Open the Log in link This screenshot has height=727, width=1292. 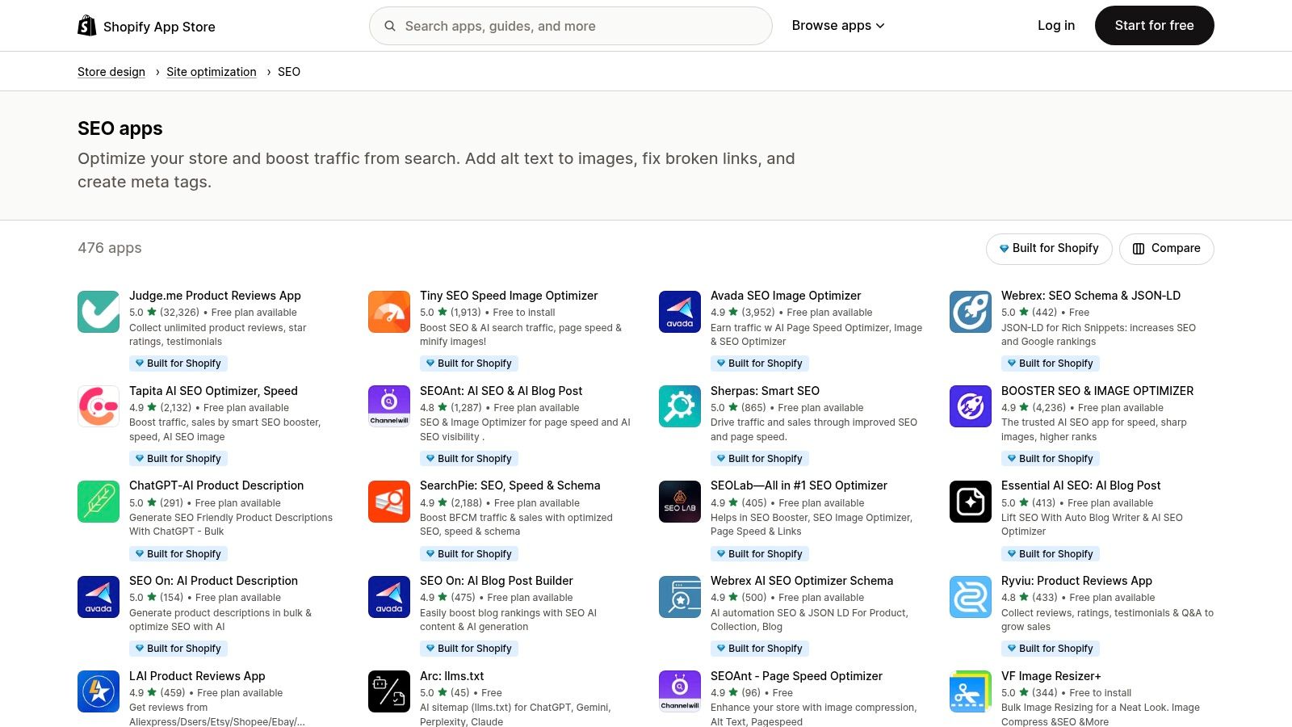click(1055, 25)
